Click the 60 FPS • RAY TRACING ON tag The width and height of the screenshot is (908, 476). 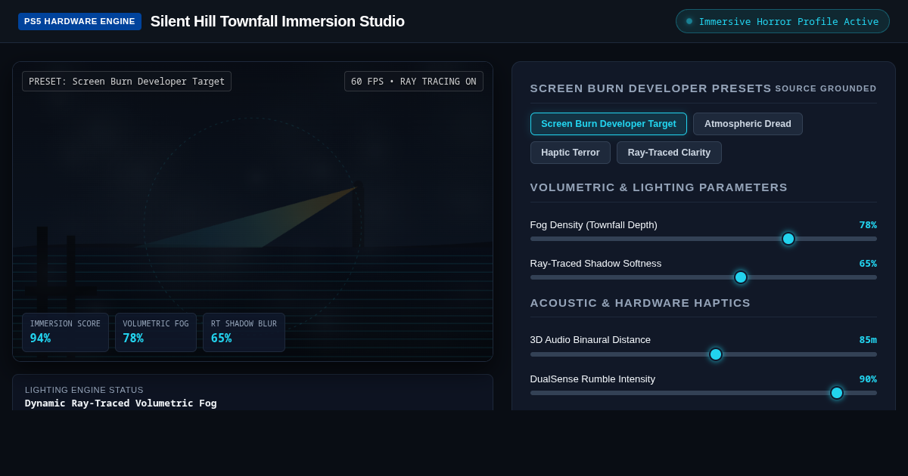tap(414, 82)
